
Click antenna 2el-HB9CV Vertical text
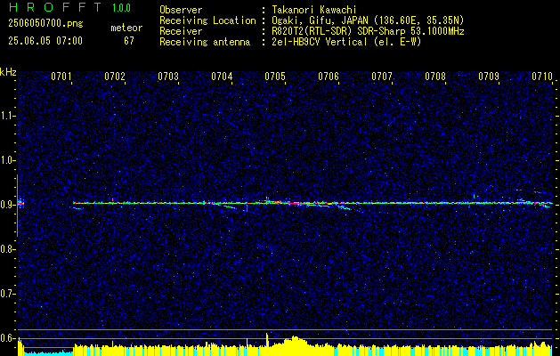pos(346,42)
